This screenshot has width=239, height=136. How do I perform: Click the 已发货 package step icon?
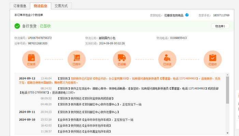click(x=31, y=60)
